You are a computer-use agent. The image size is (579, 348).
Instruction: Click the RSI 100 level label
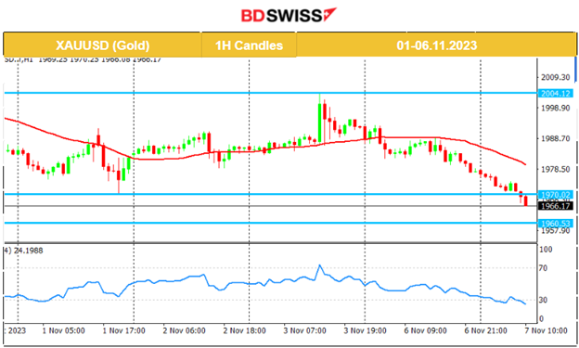(546, 250)
